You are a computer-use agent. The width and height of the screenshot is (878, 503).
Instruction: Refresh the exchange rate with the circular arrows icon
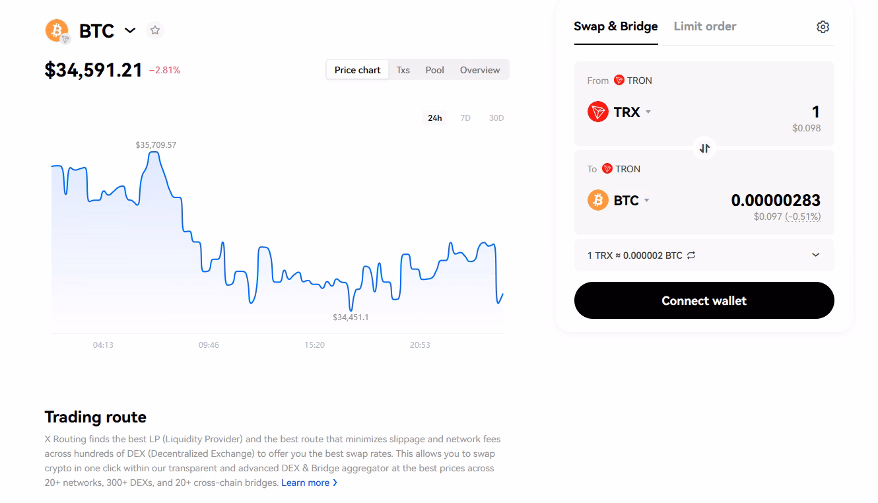pos(691,255)
